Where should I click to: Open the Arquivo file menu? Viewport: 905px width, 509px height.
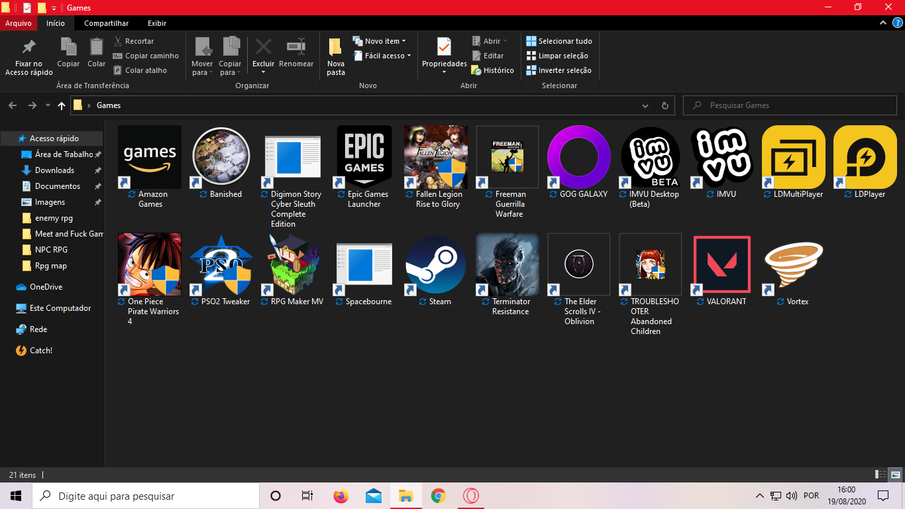pyautogui.click(x=19, y=23)
